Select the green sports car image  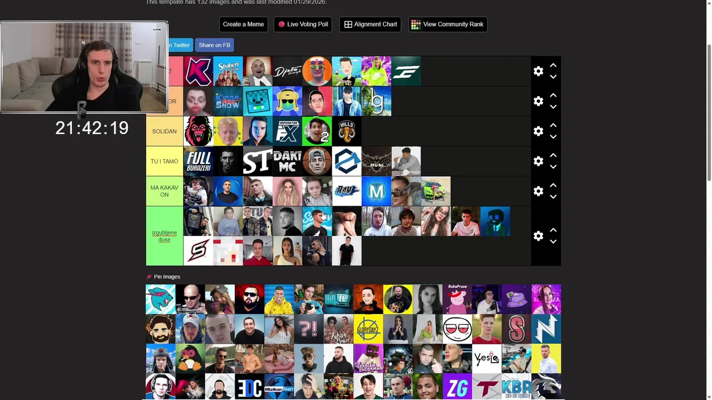[436, 191]
